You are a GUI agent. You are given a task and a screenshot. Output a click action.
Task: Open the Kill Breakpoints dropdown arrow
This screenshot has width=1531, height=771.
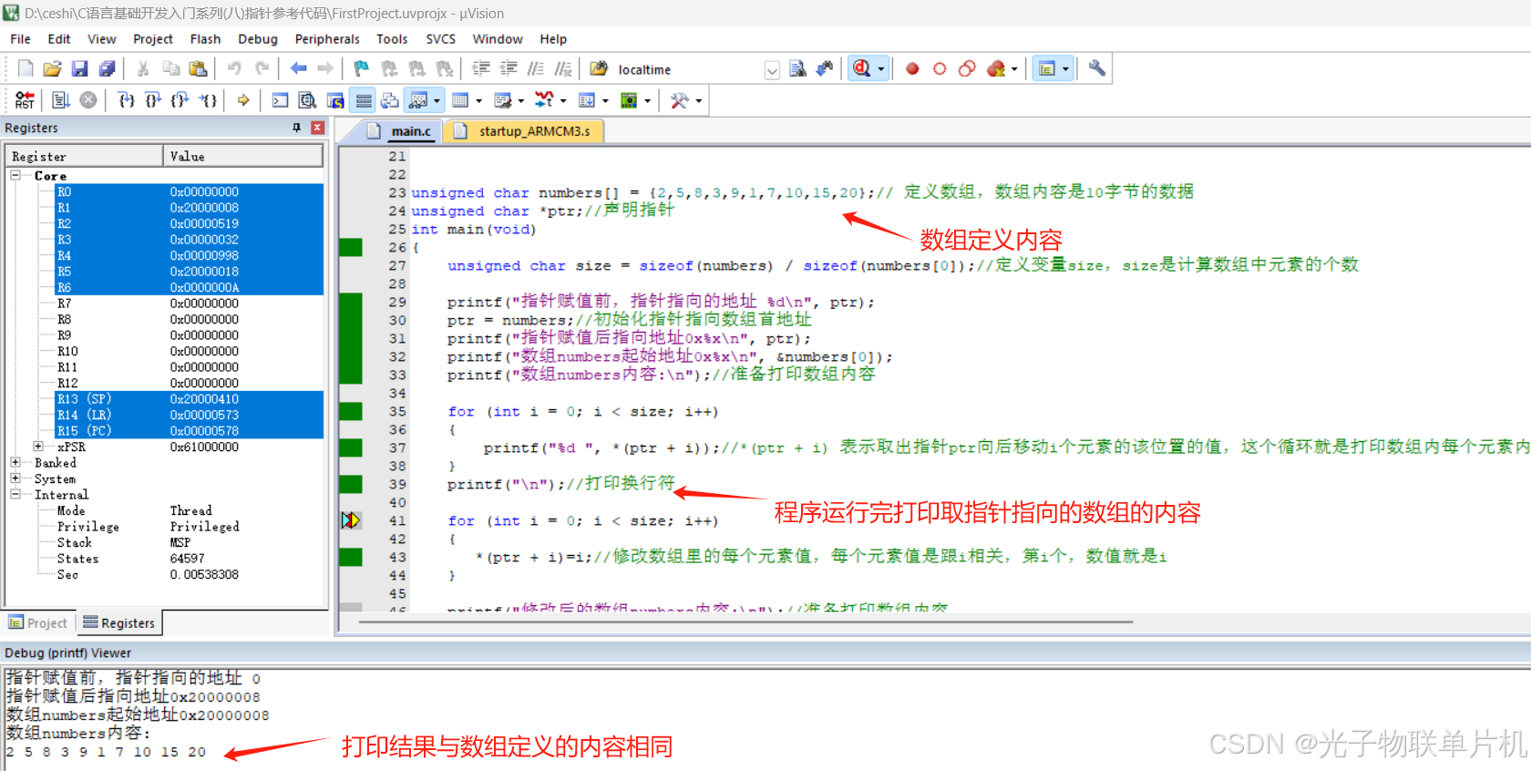1014,69
